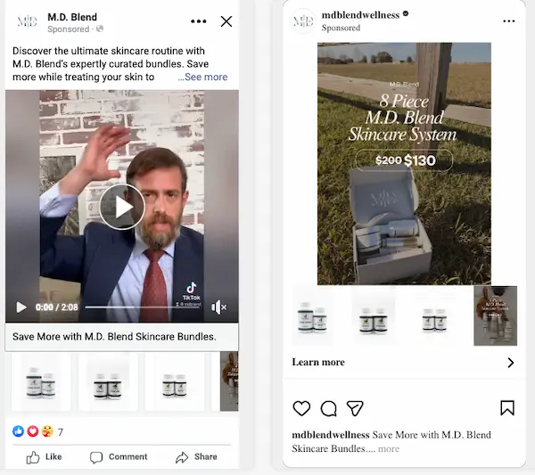Open Save More with M.D. Blend Skincare Bundles headline
This screenshot has width=535, height=475.
(114, 337)
